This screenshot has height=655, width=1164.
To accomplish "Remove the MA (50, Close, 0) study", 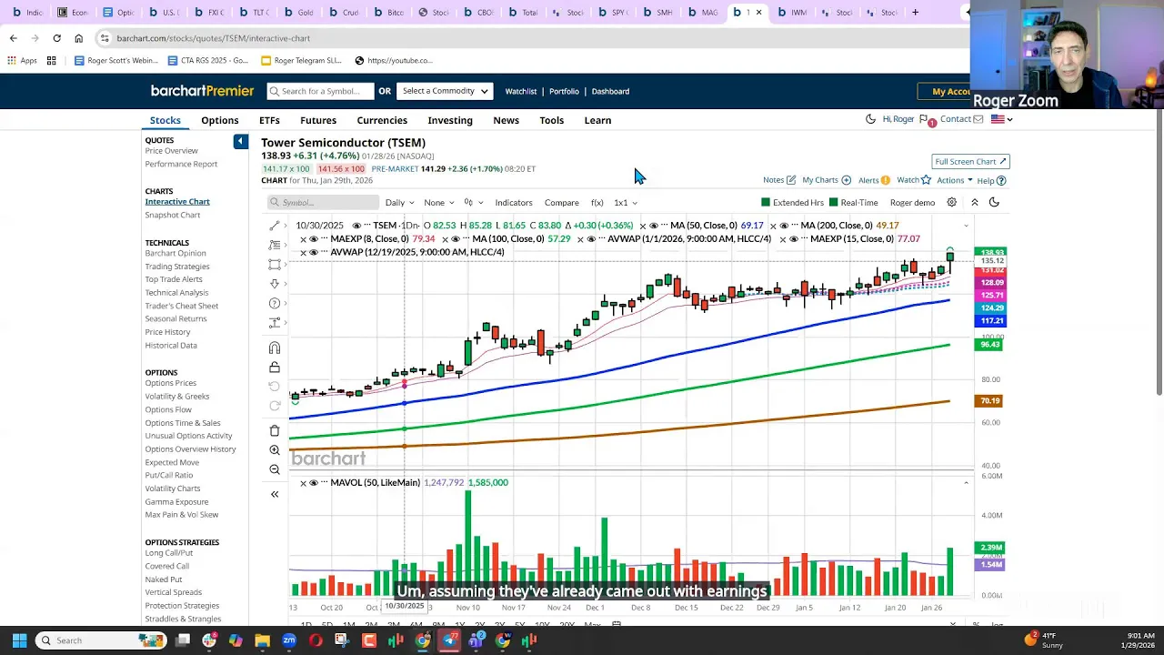I will click(x=642, y=226).
